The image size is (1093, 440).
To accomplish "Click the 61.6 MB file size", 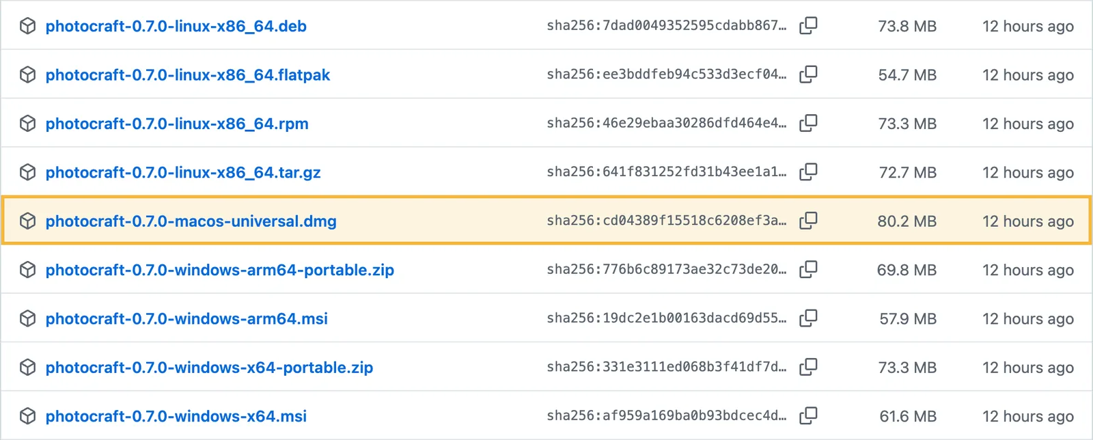I will [x=908, y=416].
